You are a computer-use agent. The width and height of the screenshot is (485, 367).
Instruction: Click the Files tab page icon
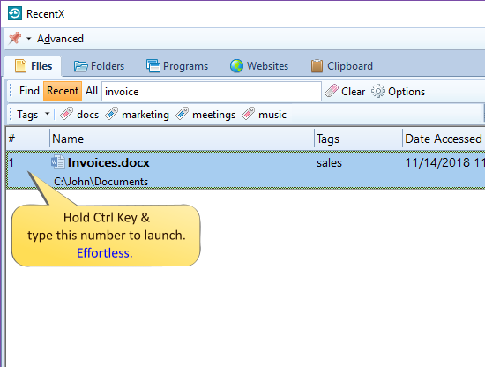[x=21, y=66]
